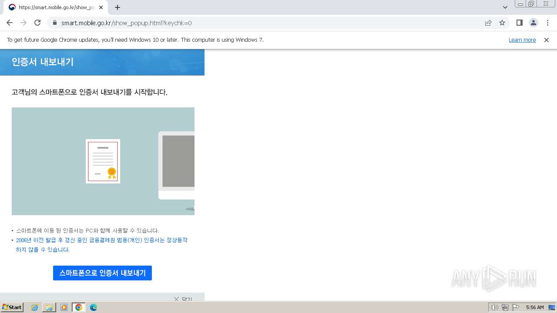Click the browser Forward arrow
557x313 pixels.
tap(23, 23)
